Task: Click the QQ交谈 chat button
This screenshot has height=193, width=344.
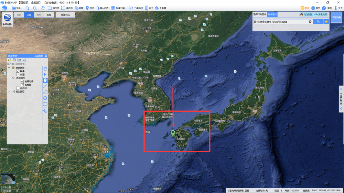Action: pyautogui.click(x=306, y=14)
